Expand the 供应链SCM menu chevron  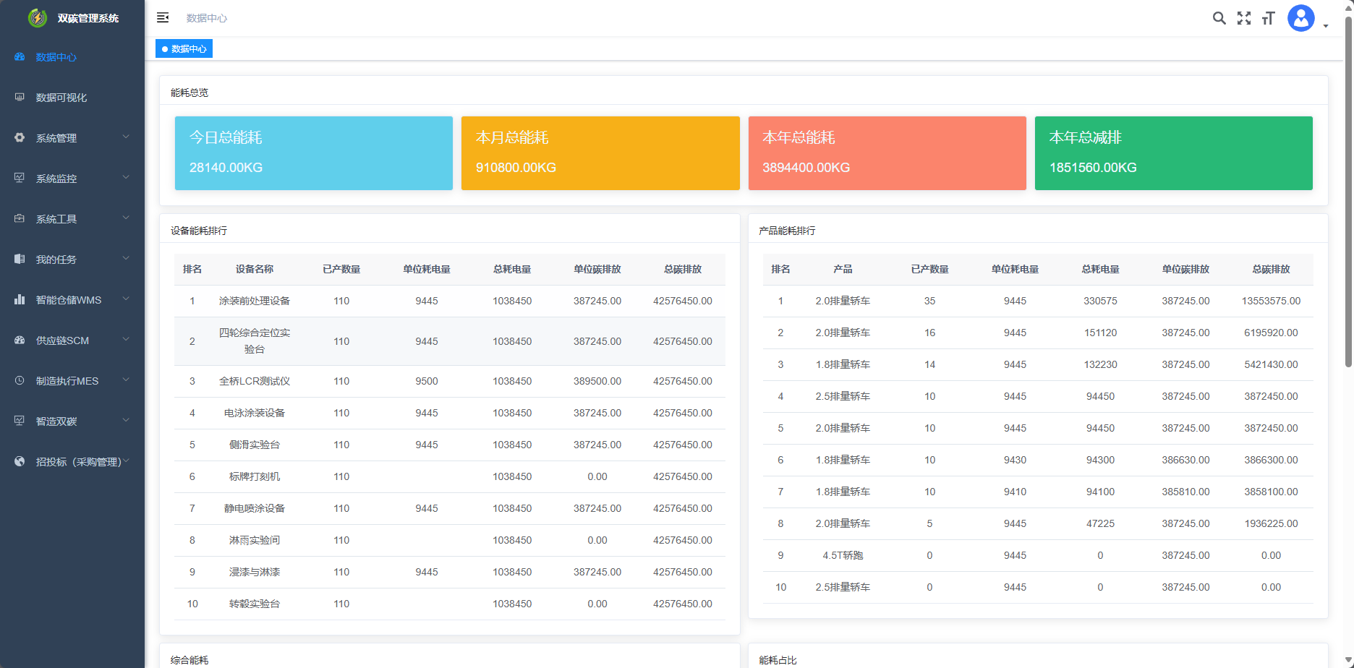[126, 339]
